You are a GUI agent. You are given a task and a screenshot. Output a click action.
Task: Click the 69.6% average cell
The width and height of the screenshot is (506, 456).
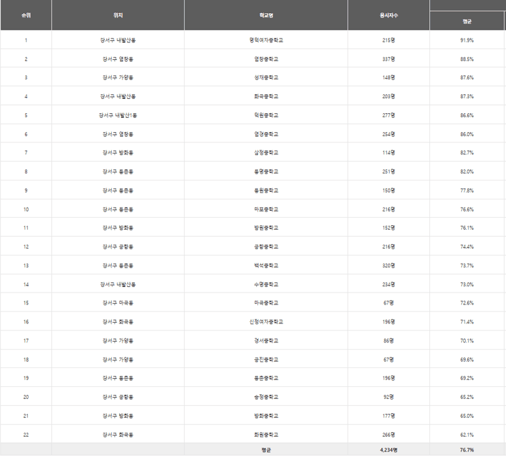click(x=467, y=359)
